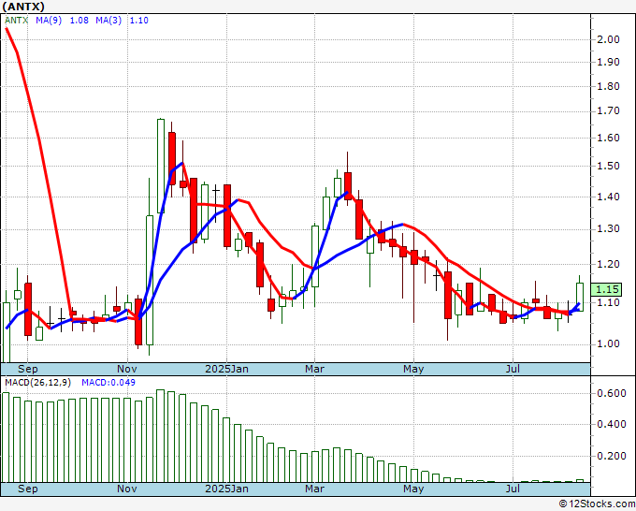The image size is (636, 511).
Task: Click the 1.60 price axis label
Action: pyautogui.click(x=609, y=138)
